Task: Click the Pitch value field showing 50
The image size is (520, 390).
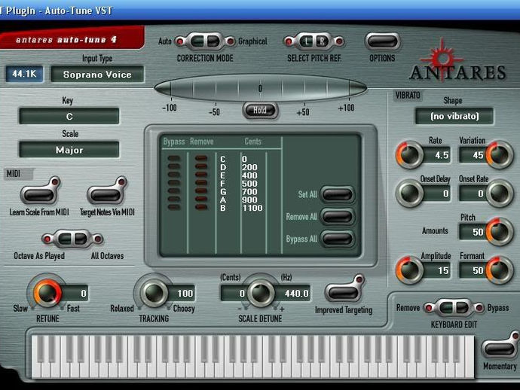Action: [473, 232]
